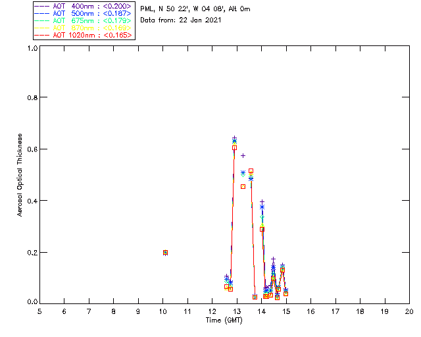Click the x-axis tick label "20"
Viewport: 421px width, 337px height.
click(409, 311)
